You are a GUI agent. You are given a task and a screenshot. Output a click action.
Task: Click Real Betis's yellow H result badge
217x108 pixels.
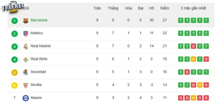[193, 59]
